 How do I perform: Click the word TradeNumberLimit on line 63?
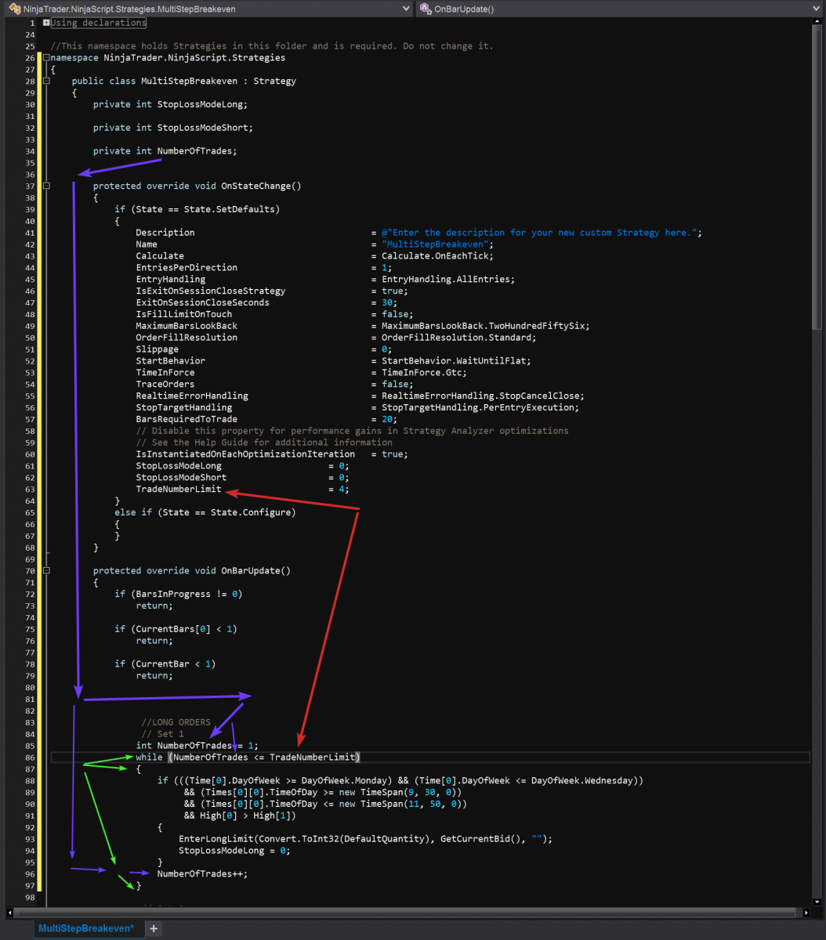[178, 489]
